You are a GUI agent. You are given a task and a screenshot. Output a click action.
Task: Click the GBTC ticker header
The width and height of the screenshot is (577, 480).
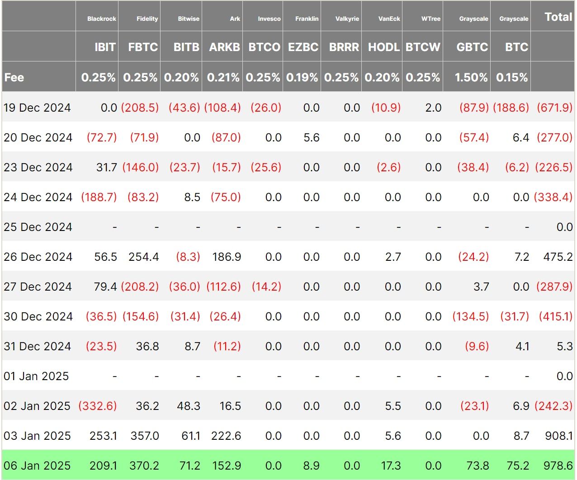(x=472, y=47)
